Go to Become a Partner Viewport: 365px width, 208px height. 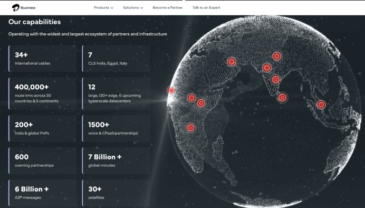[x=168, y=8]
